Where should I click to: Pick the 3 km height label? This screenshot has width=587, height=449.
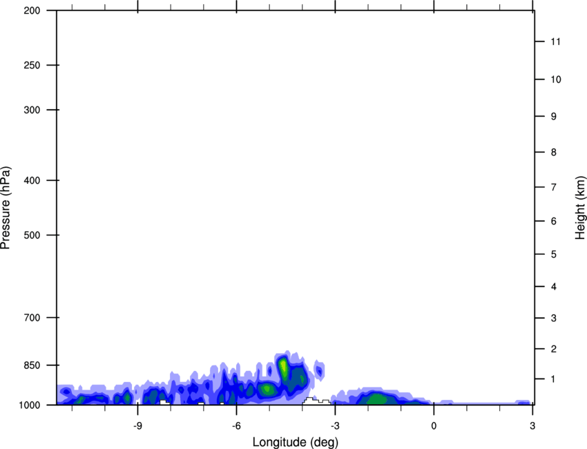(554, 318)
